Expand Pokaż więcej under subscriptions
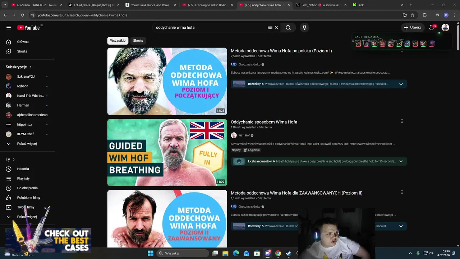Viewport: 460px width, 259px height. tap(27, 144)
